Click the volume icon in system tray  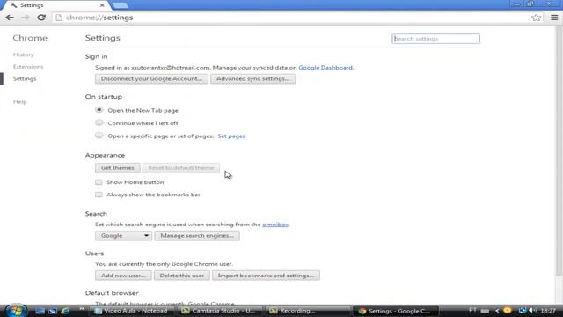click(x=532, y=311)
